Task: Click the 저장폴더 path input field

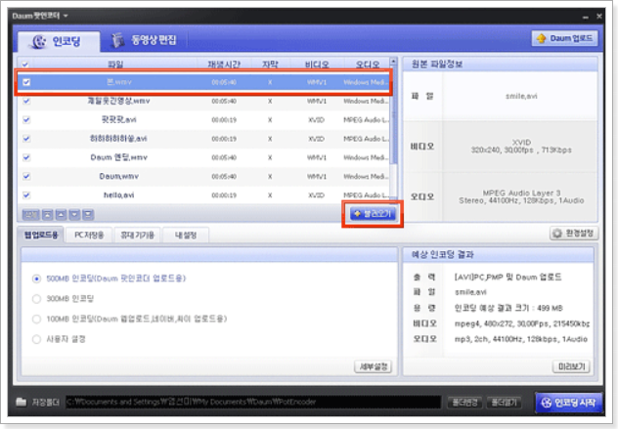Action: pyautogui.click(x=253, y=402)
